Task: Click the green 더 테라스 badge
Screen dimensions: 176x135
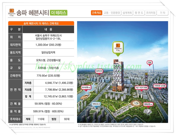Action: click(x=58, y=13)
